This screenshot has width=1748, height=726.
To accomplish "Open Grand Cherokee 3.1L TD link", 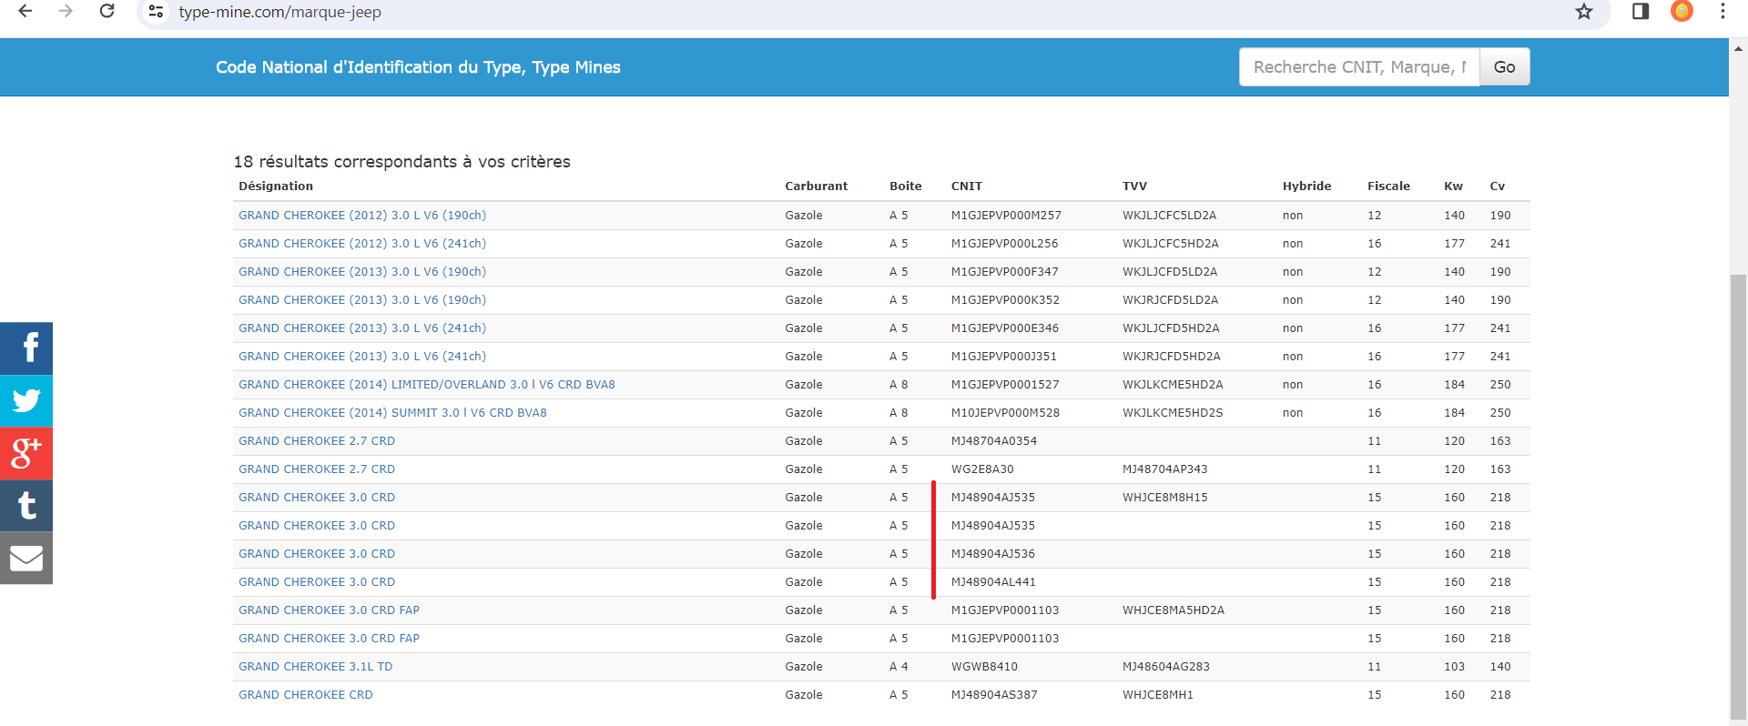I will tap(315, 667).
